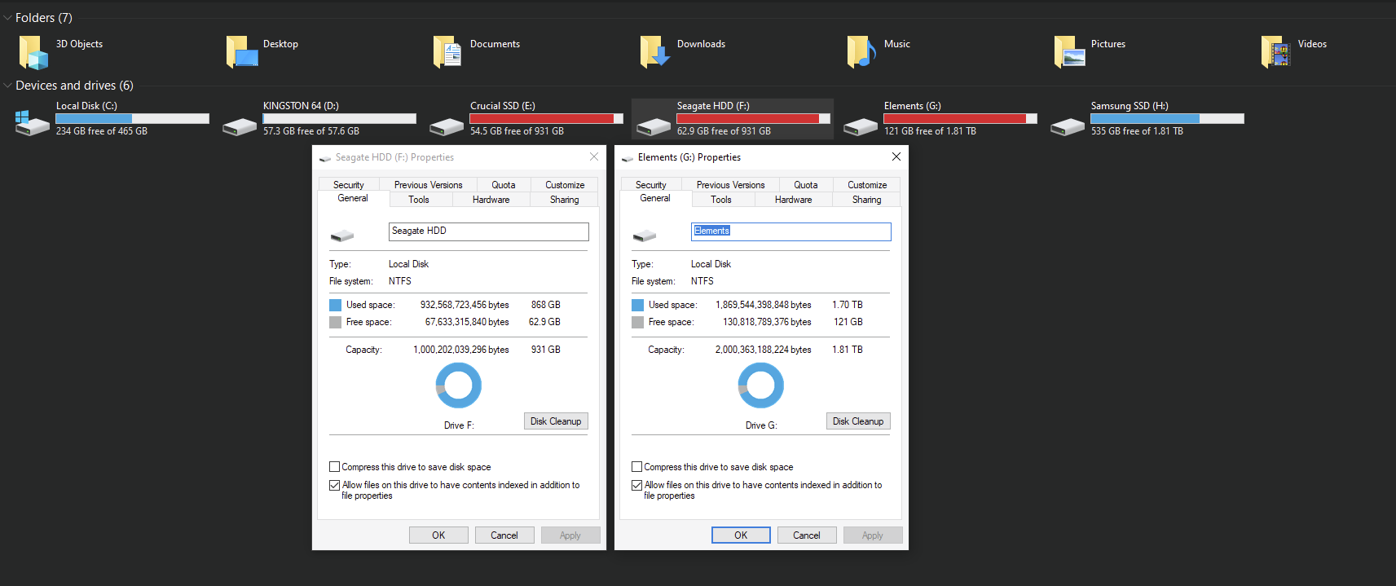Click Local Disk (C:) capacity bar
Viewport: 1396px width, 586px height.
click(133, 119)
